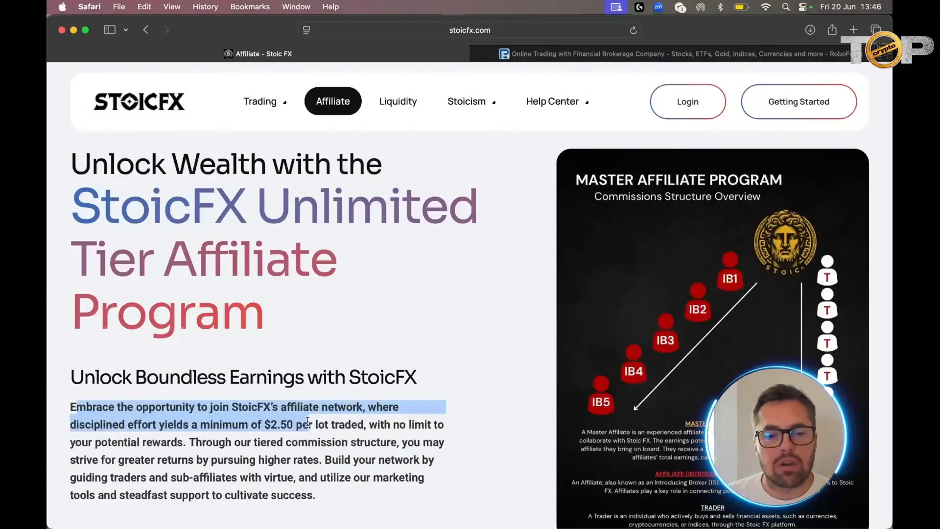Open Control Center icon
940x529 pixels.
pyautogui.click(x=802, y=7)
